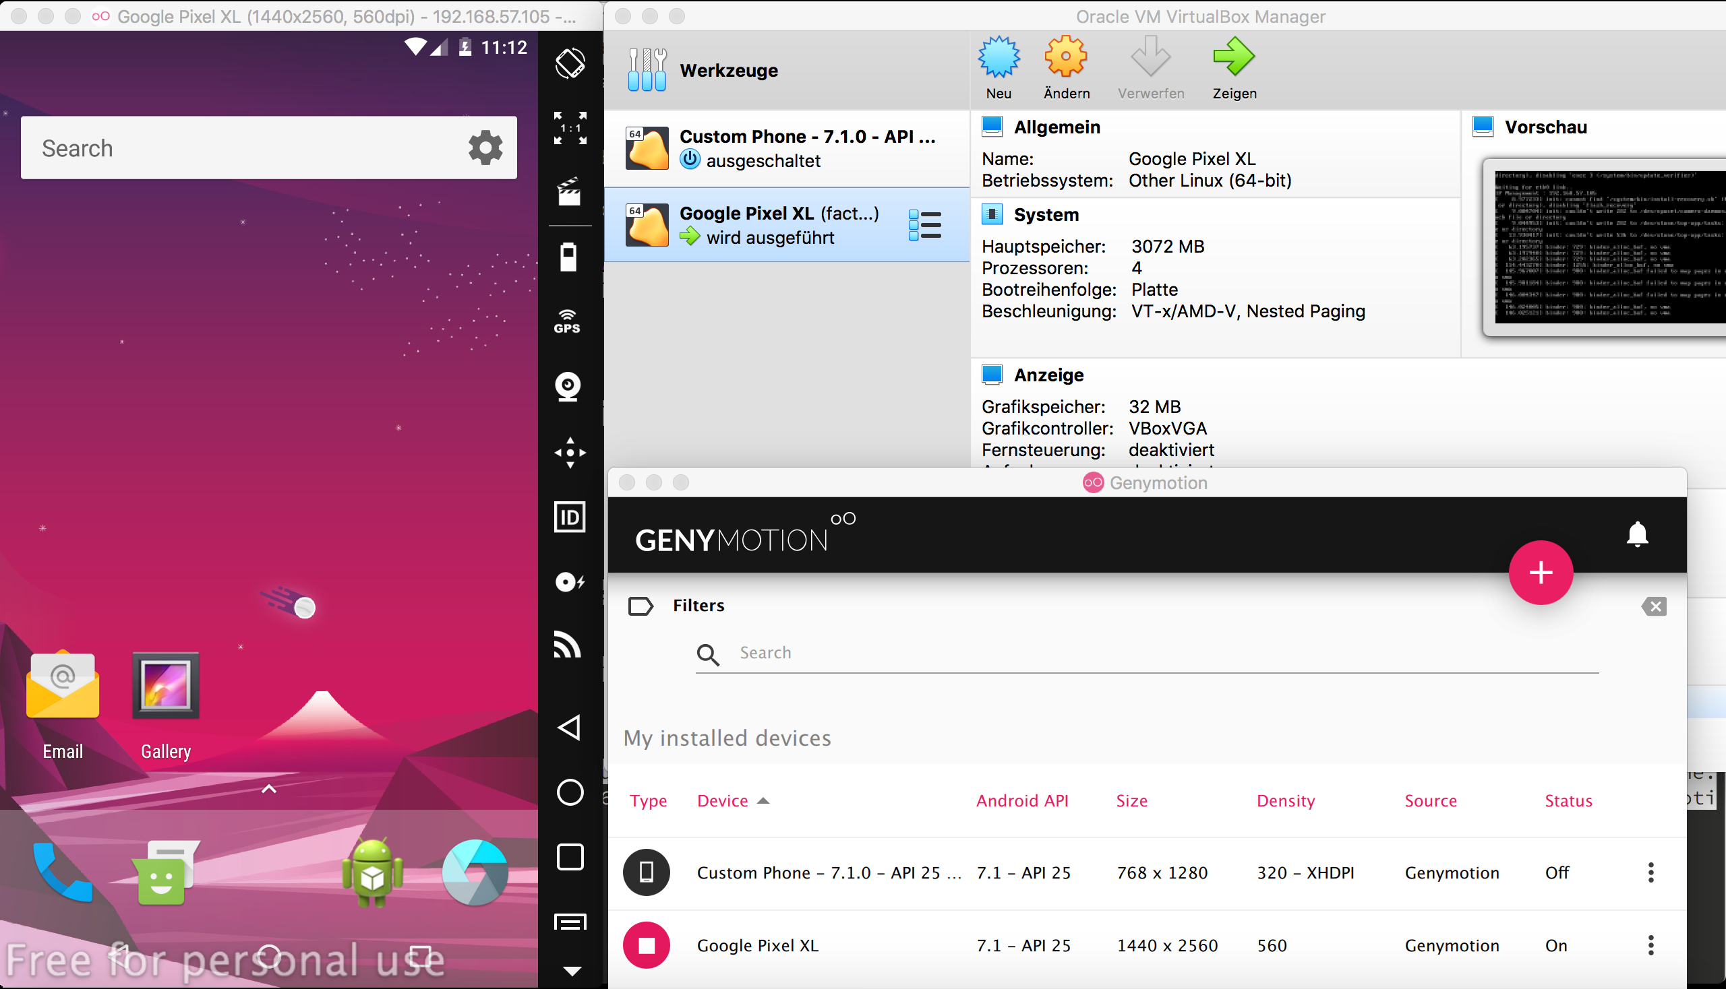
Task: Click the '320 – XHDPI' density cell
Action: [x=1305, y=873]
